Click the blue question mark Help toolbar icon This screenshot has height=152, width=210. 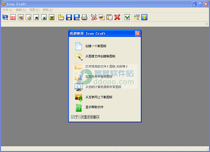pyautogui.click(x=144, y=17)
